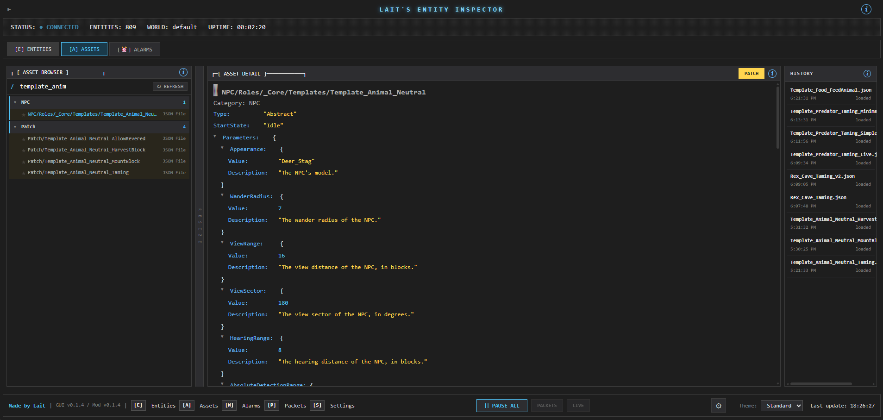Open the Theme dropdown set to Standard
Screen dimensions: 883x420
click(782, 406)
